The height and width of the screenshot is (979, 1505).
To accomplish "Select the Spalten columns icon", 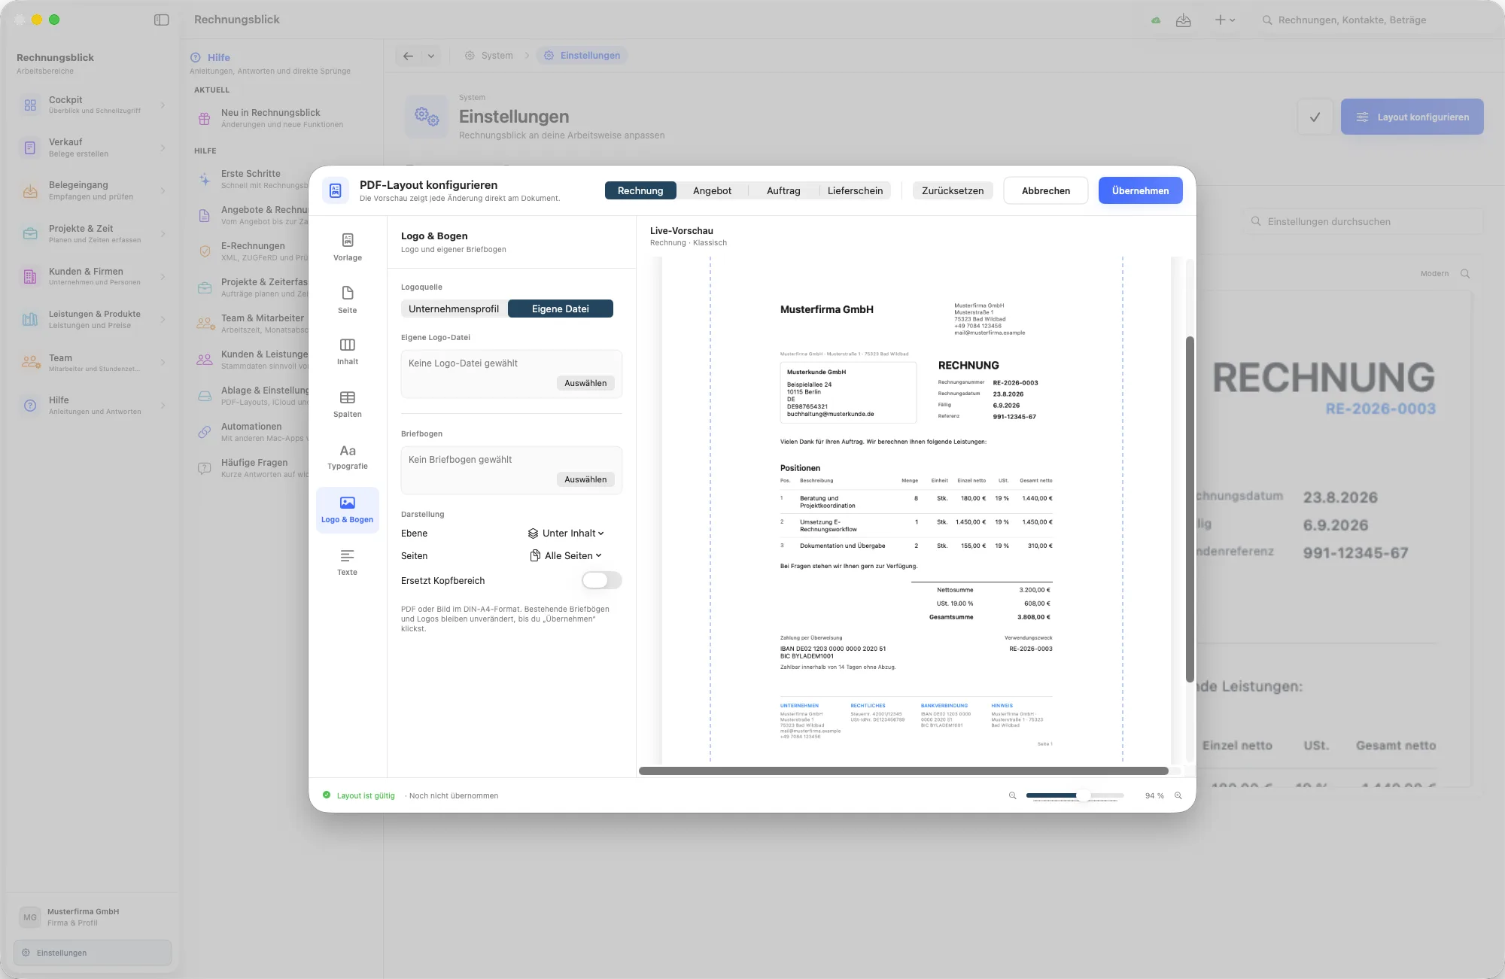I will [348, 397].
